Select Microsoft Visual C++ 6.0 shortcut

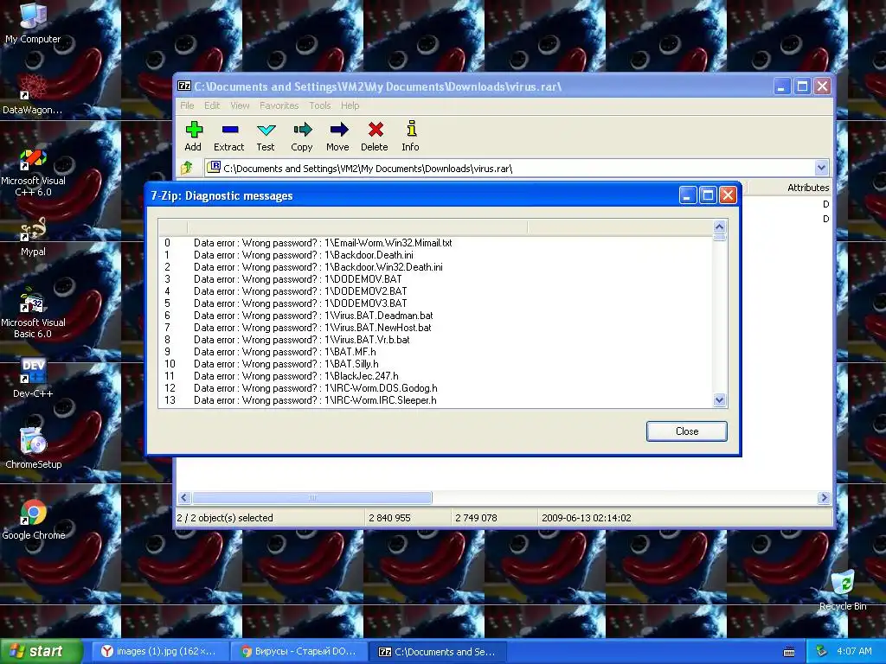tap(33, 172)
